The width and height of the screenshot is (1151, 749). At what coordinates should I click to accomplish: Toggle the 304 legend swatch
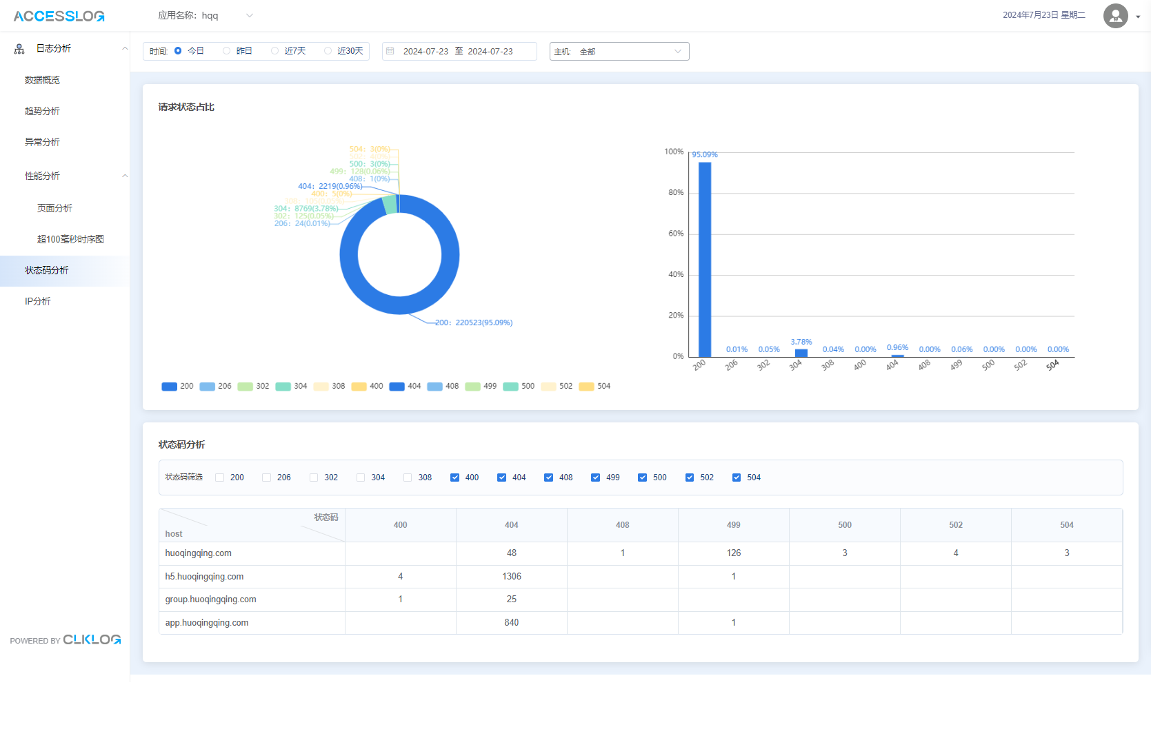pos(283,387)
